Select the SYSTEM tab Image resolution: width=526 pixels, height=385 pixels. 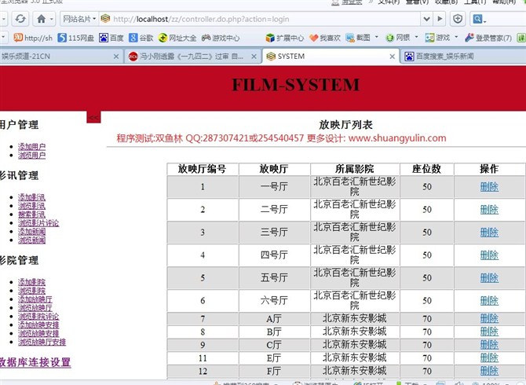click(331, 57)
